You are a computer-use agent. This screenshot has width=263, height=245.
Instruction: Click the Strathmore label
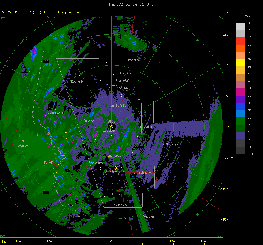click(x=142, y=172)
